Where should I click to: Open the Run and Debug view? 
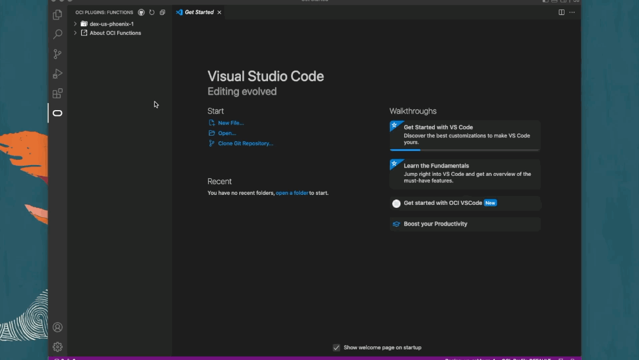[57, 73]
